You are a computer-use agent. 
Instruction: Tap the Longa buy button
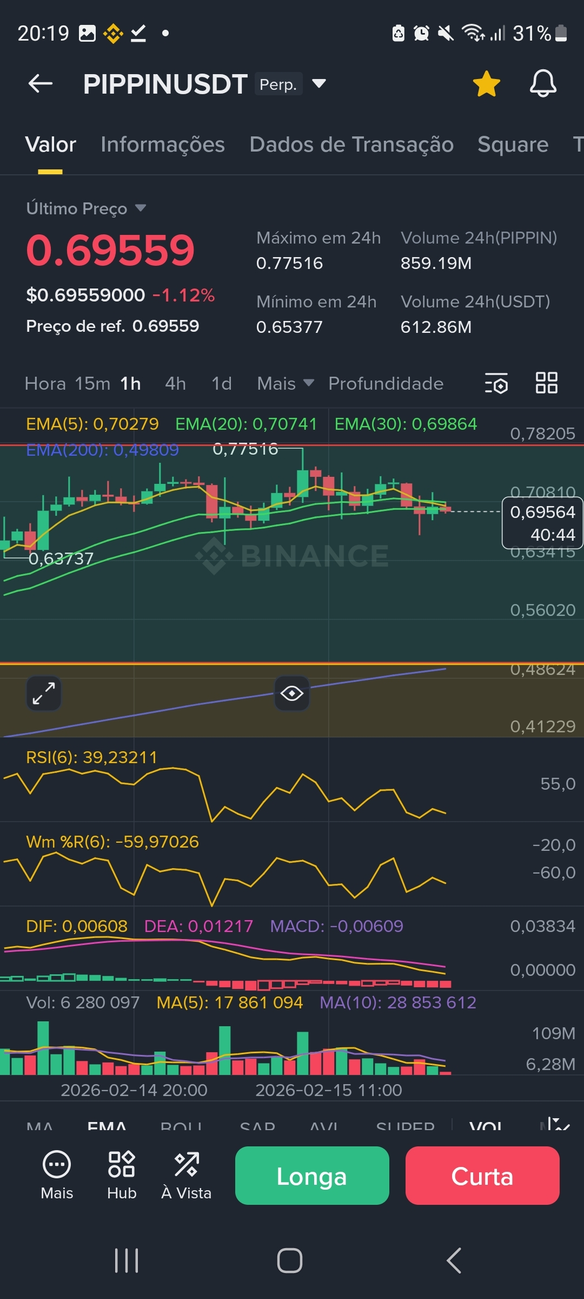312,1176
